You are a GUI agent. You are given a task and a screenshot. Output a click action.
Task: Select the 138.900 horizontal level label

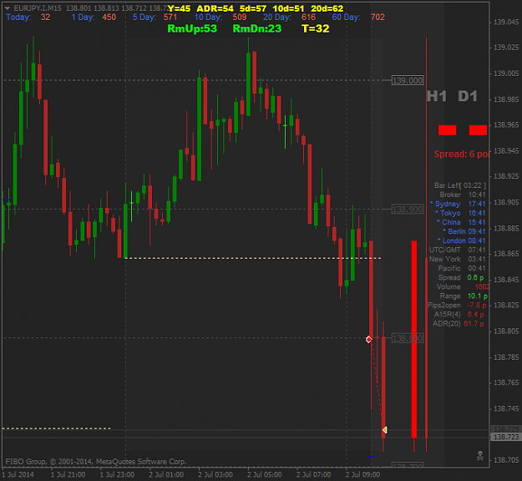408,210
